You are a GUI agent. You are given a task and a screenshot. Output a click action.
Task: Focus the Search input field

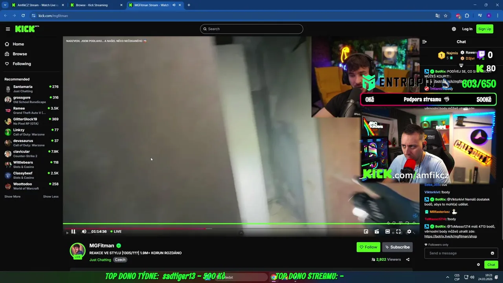[251, 29]
